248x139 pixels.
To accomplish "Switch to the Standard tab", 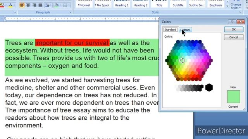I will pos(170,30).
